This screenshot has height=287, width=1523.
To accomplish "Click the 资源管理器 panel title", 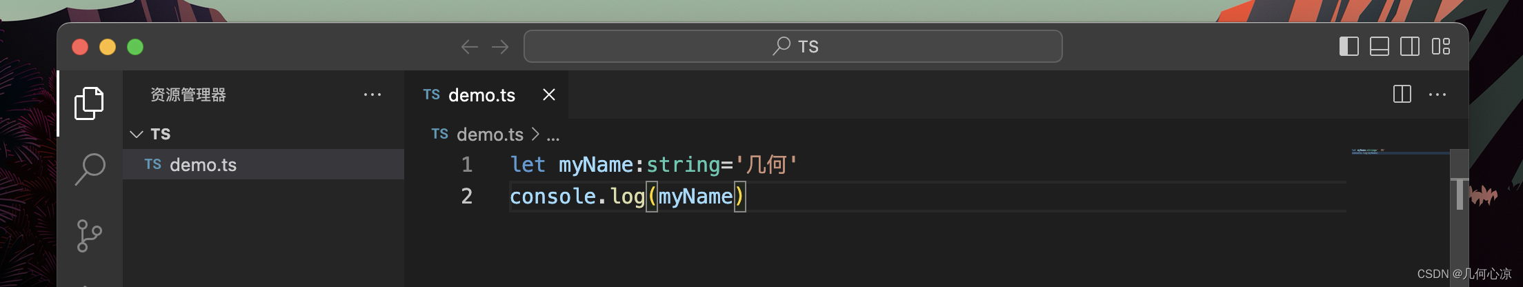I will click(x=188, y=95).
